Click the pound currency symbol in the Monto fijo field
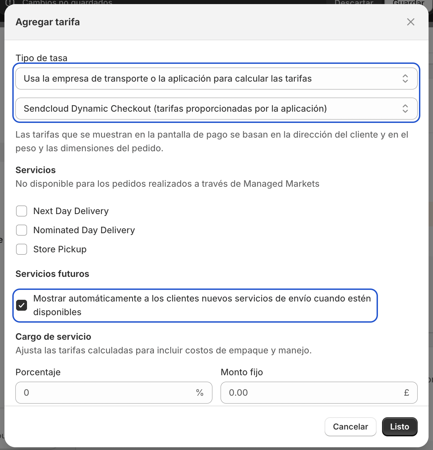Image resolution: width=433 pixels, height=450 pixels. tap(406, 393)
